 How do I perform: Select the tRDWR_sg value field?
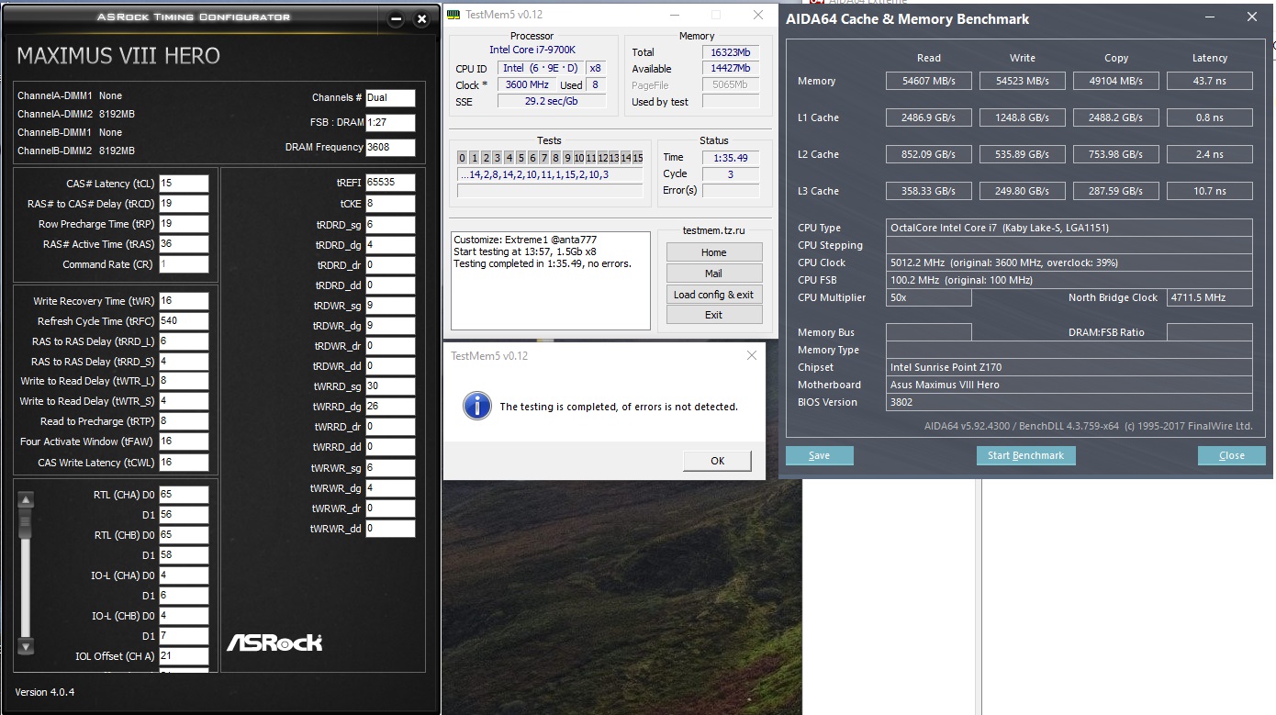pyautogui.click(x=390, y=305)
